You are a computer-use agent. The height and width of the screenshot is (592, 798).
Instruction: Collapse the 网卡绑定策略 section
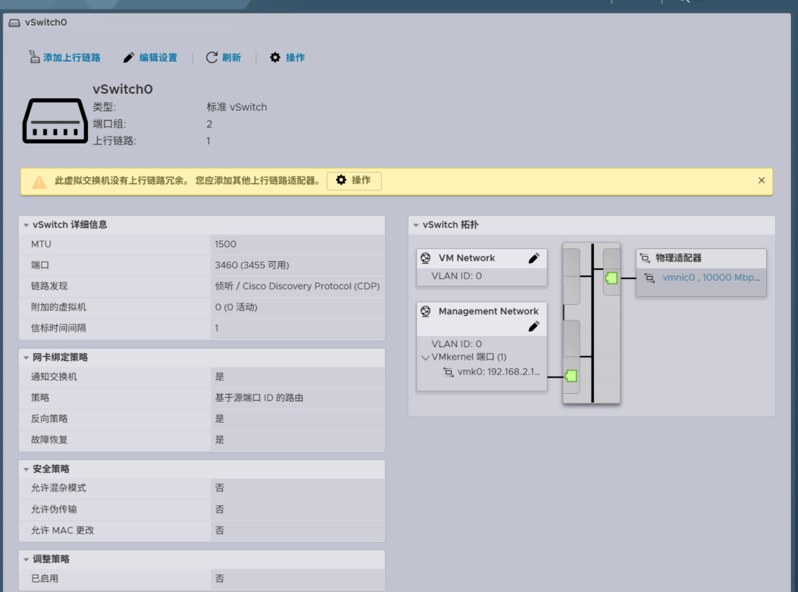pos(26,357)
